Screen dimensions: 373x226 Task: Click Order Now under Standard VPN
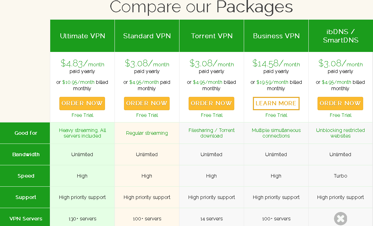(x=147, y=104)
